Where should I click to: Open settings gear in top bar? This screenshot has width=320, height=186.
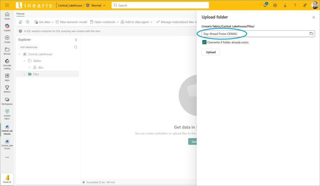[x=275, y=5]
